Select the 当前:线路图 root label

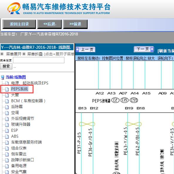(16, 77)
